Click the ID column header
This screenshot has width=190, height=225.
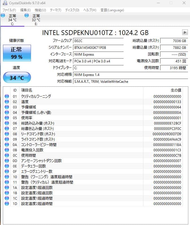coord(15,90)
